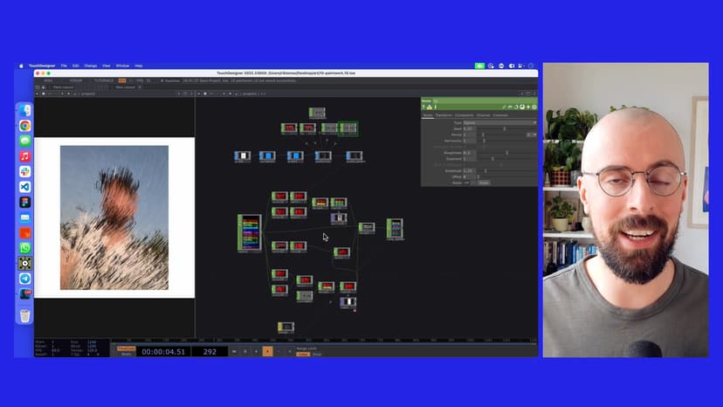Click the Harmonics value field
This screenshot has height=407, width=723.
[x=470, y=141]
